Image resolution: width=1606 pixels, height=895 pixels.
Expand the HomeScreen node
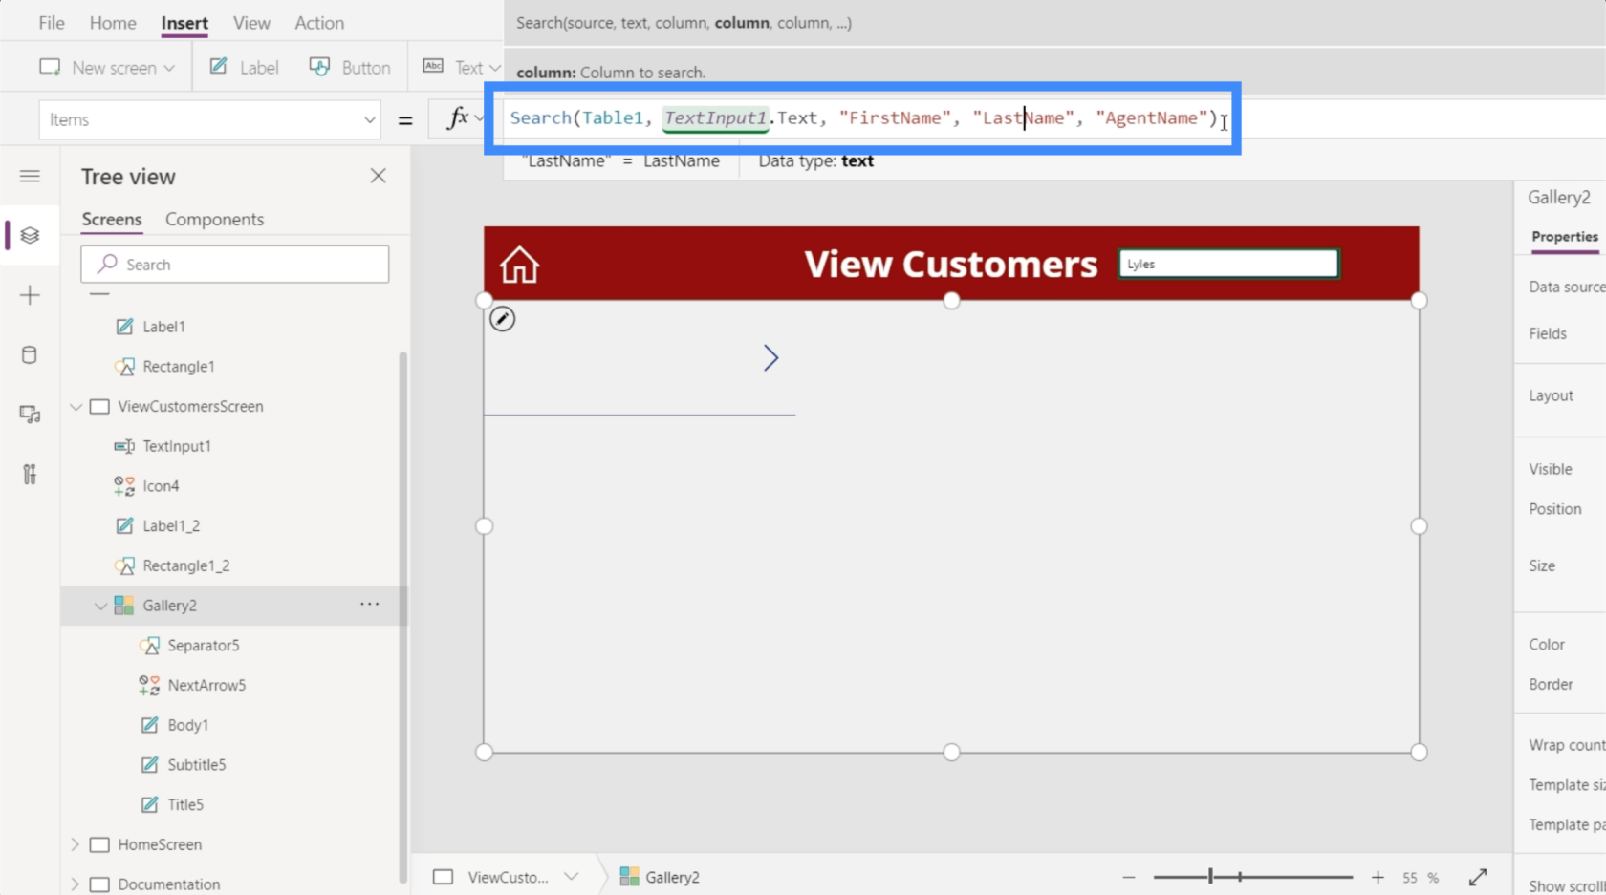pos(76,844)
